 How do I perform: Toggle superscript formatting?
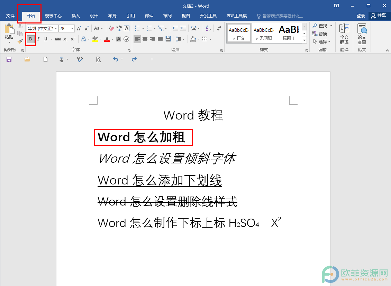(73, 39)
